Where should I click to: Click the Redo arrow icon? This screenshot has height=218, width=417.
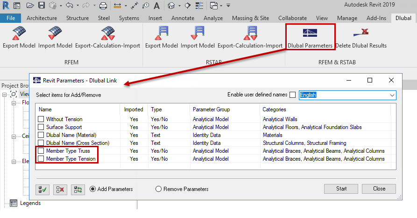86,5
